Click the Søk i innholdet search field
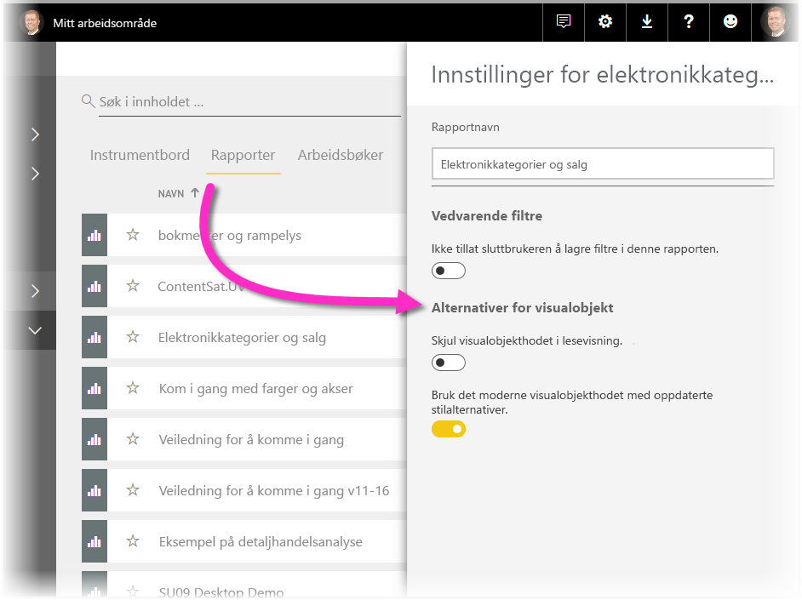 click(249, 102)
